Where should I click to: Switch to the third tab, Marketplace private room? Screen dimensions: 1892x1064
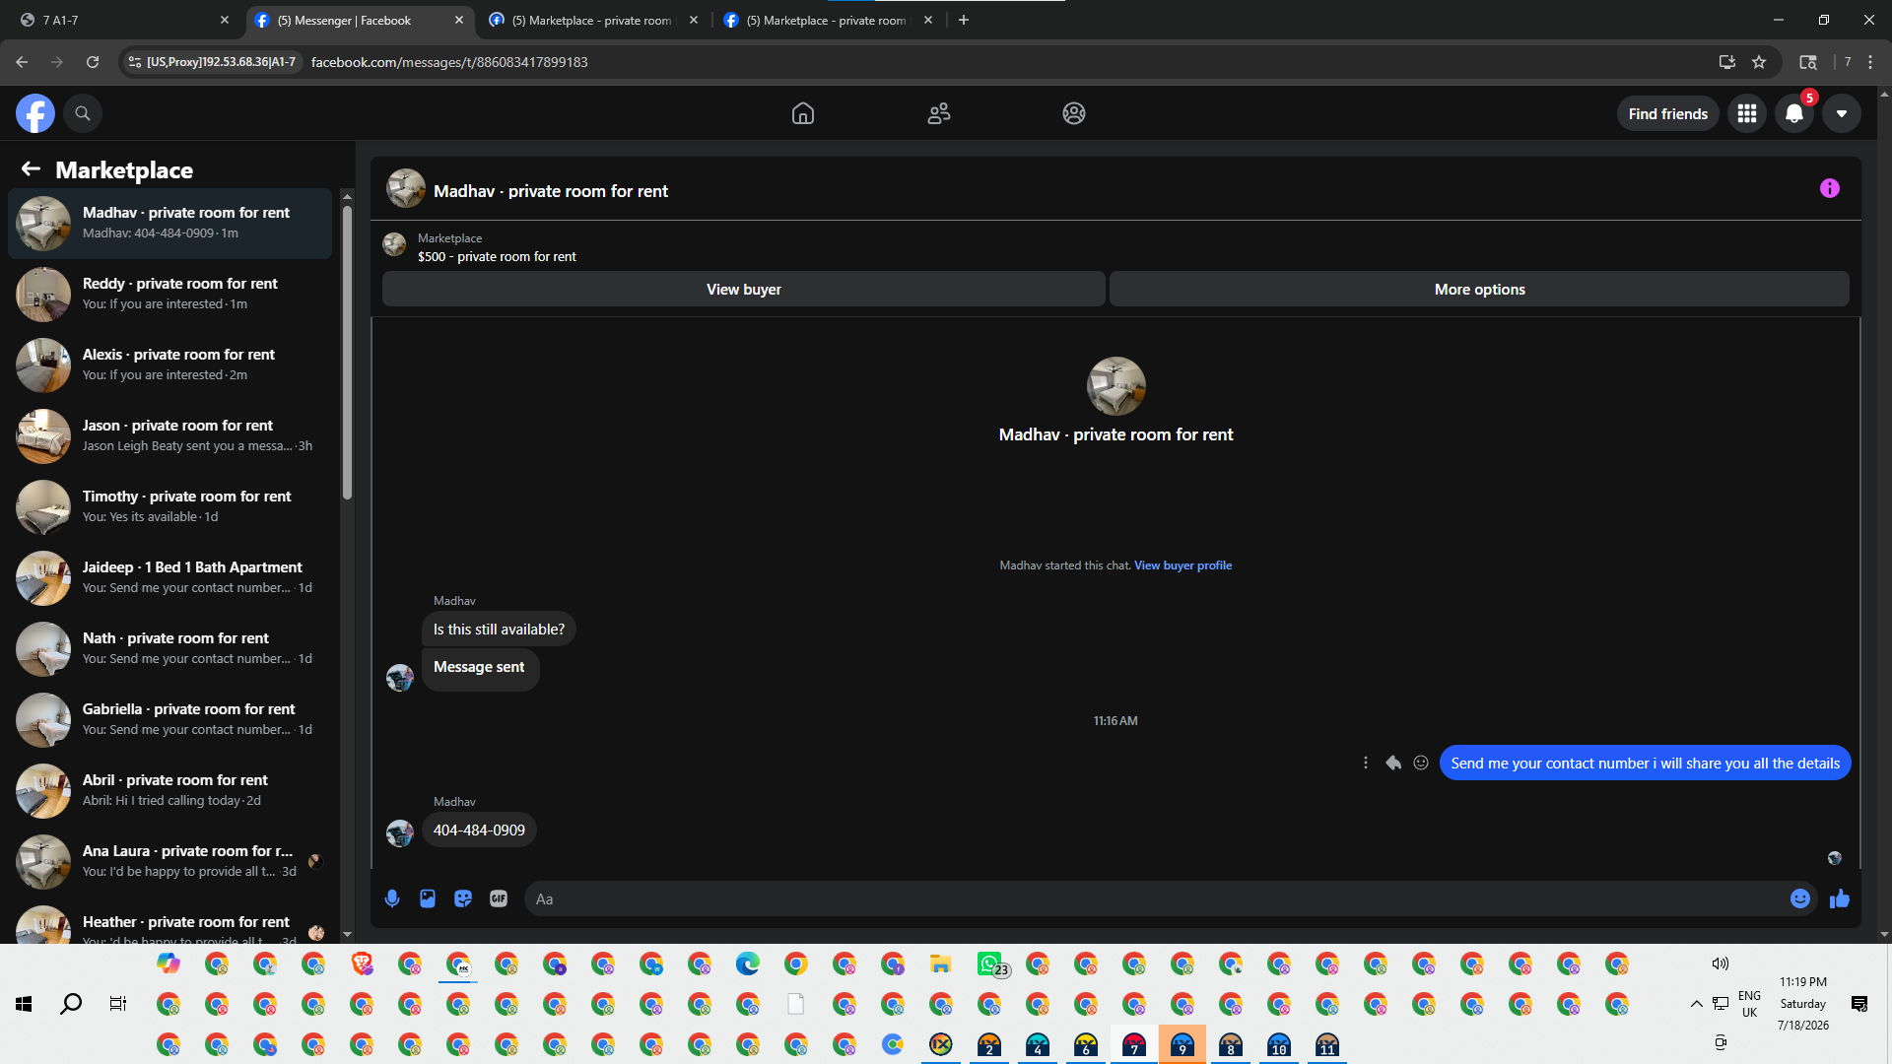point(592,20)
